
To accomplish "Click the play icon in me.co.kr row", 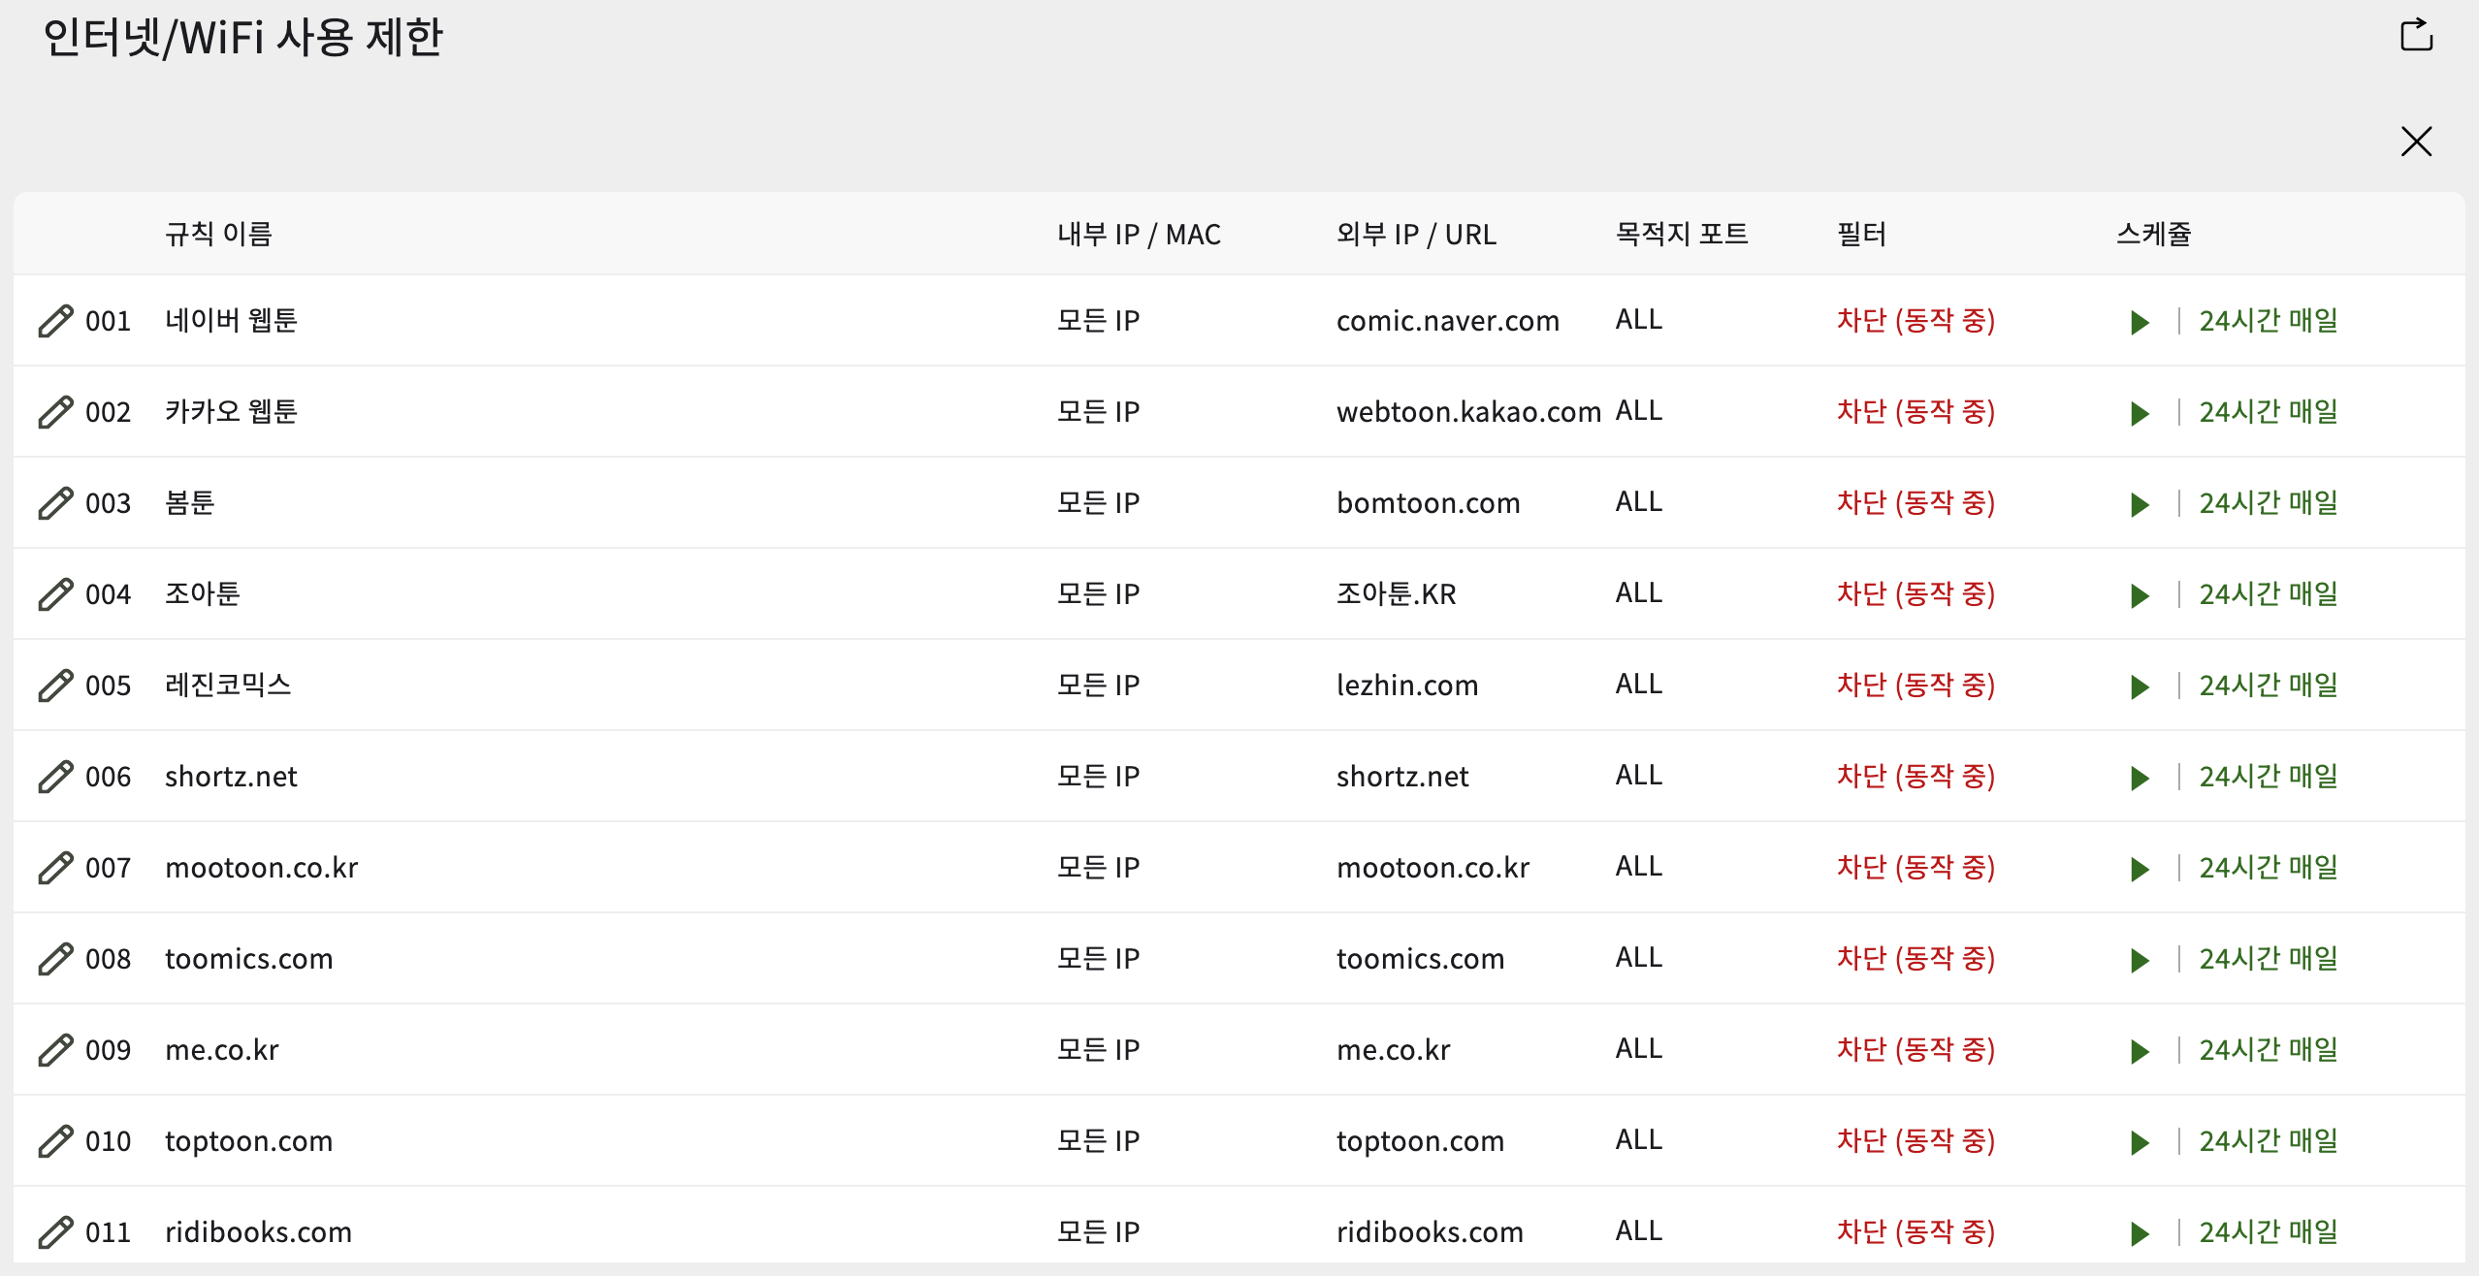I will tap(2140, 1051).
